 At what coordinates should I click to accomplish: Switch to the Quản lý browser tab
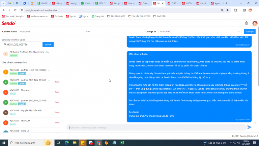point(144,3)
